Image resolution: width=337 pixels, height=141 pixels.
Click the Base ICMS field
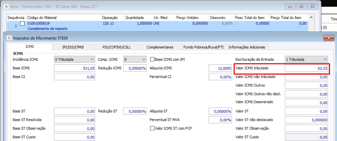[74, 68]
